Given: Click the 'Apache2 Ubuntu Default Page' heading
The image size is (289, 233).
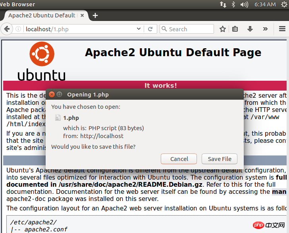Looking at the screenshot, I should coord(173,53).
